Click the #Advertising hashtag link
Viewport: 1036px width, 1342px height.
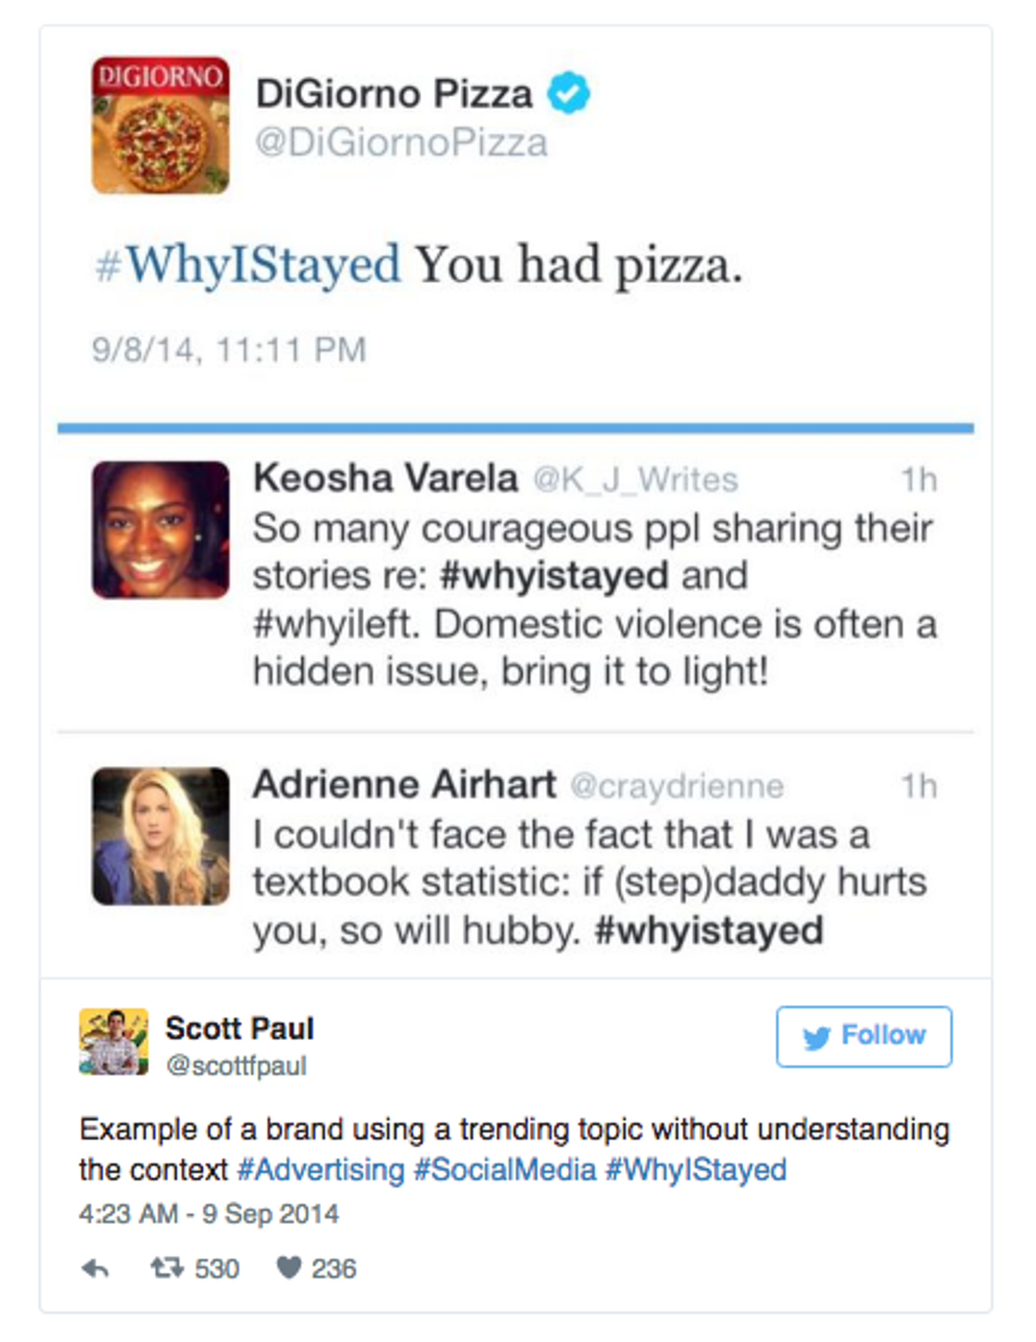[x=320, y=1170]
